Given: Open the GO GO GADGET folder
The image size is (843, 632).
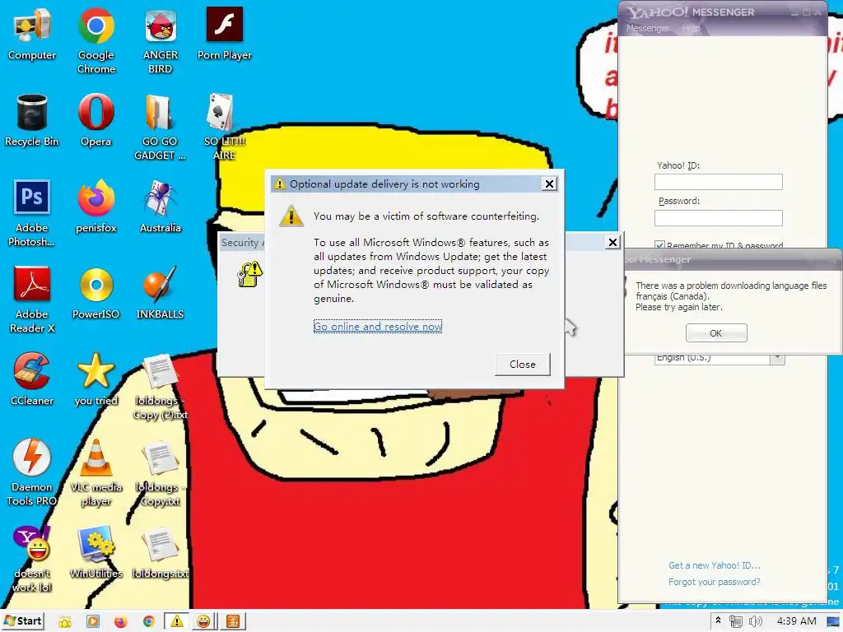Looking at the screenshot, I should pyautogui.click(x=160, y=128).
